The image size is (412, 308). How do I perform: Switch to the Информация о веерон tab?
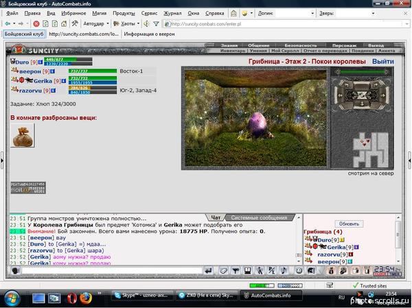click(149, 34)
